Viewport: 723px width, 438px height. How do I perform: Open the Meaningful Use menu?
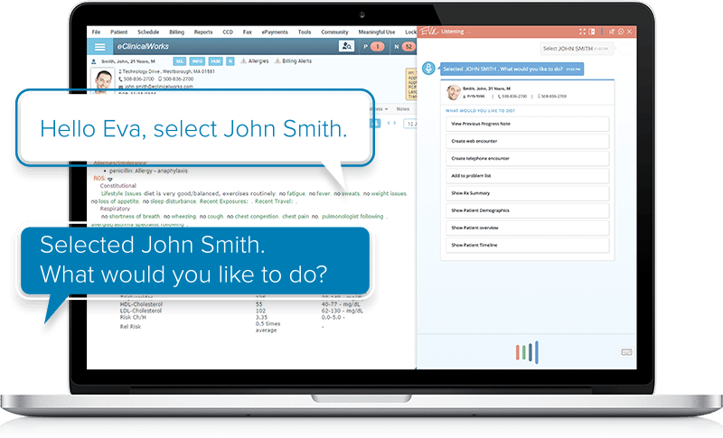(377, 32)
